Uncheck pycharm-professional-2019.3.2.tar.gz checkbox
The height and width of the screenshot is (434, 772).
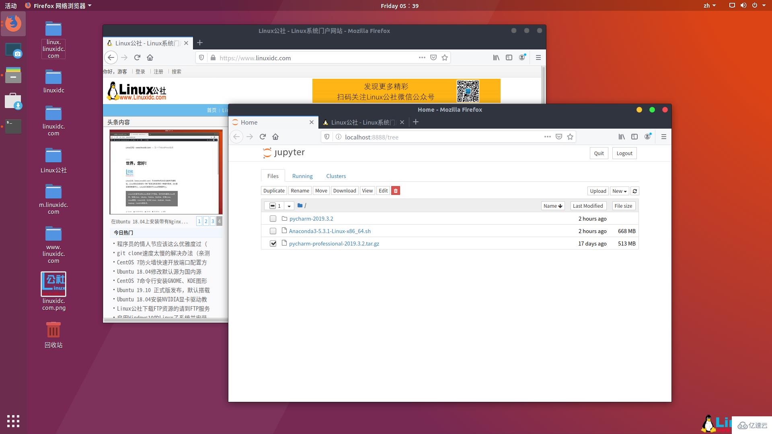273,244
